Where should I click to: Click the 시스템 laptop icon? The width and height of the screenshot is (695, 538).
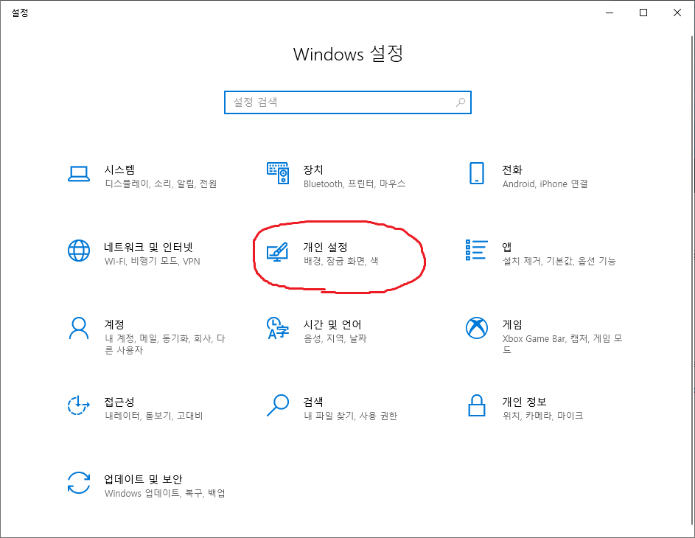[x=79, y=173]
